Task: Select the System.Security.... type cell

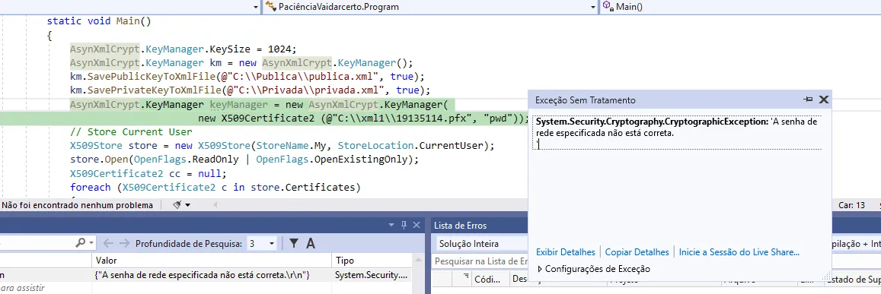Action: tap(371, 276)
